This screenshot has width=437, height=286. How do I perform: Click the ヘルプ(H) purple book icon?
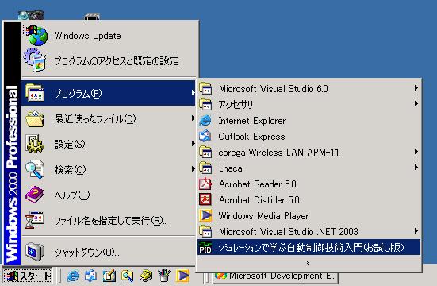(x=35, y=195)
